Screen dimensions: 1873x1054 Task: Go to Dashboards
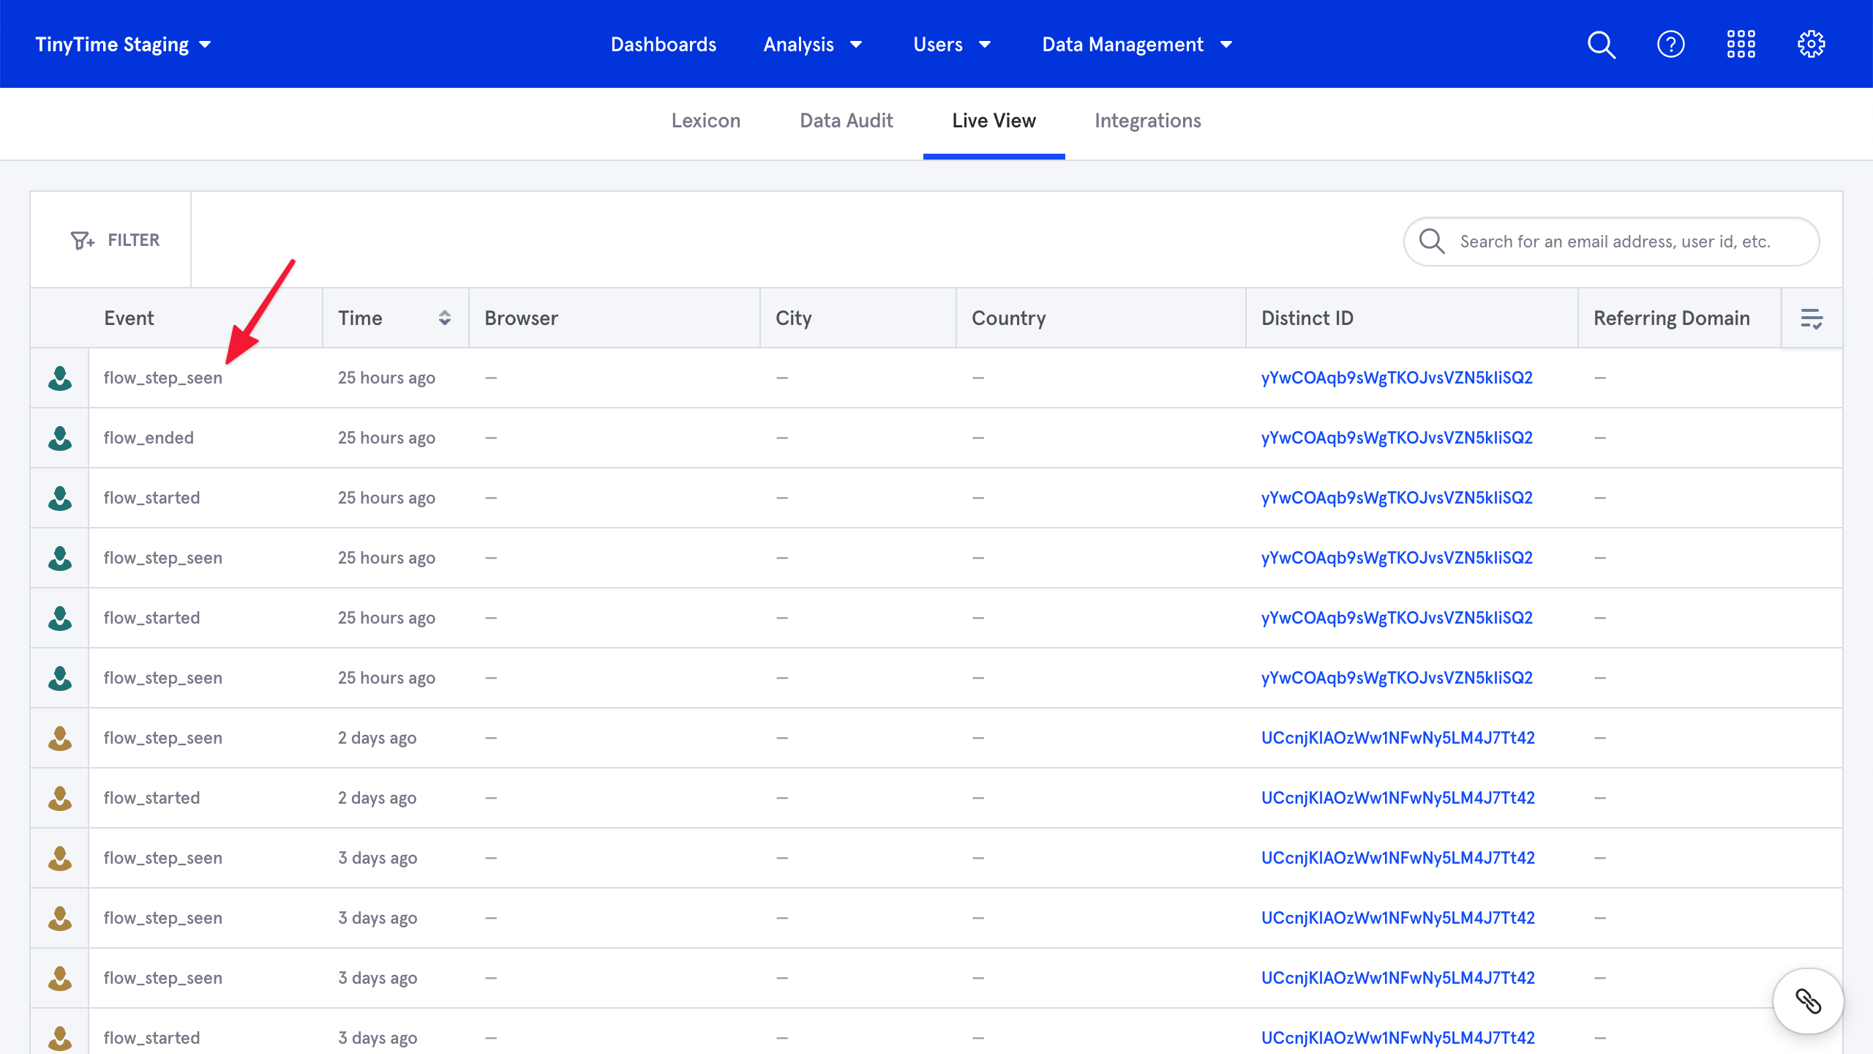(x=664, y=45)
